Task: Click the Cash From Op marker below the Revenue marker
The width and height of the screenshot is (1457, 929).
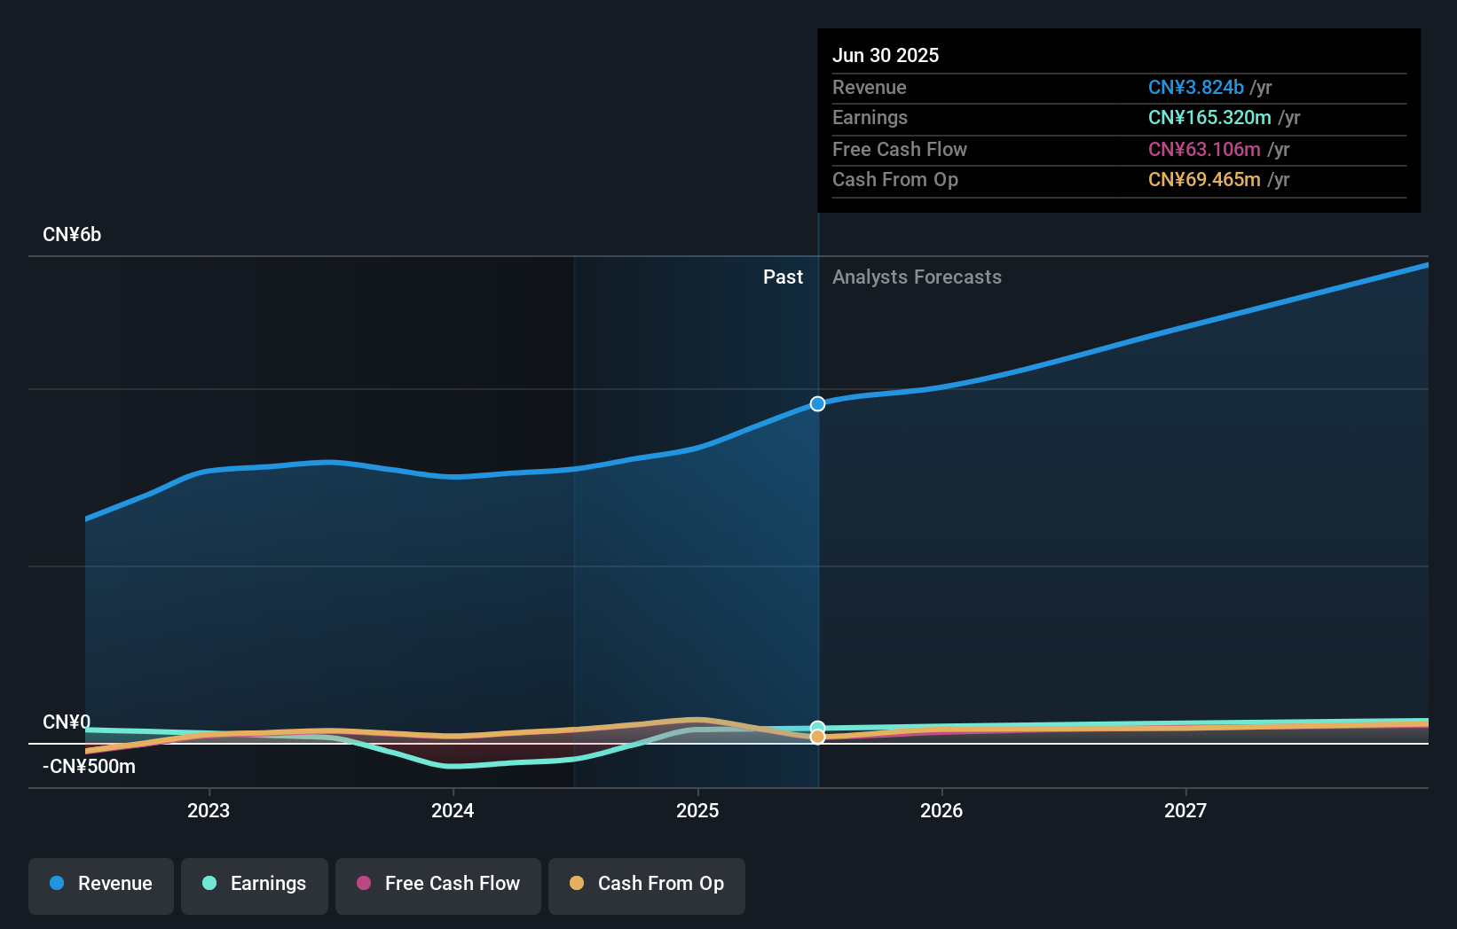Action: tap(817, 738)
